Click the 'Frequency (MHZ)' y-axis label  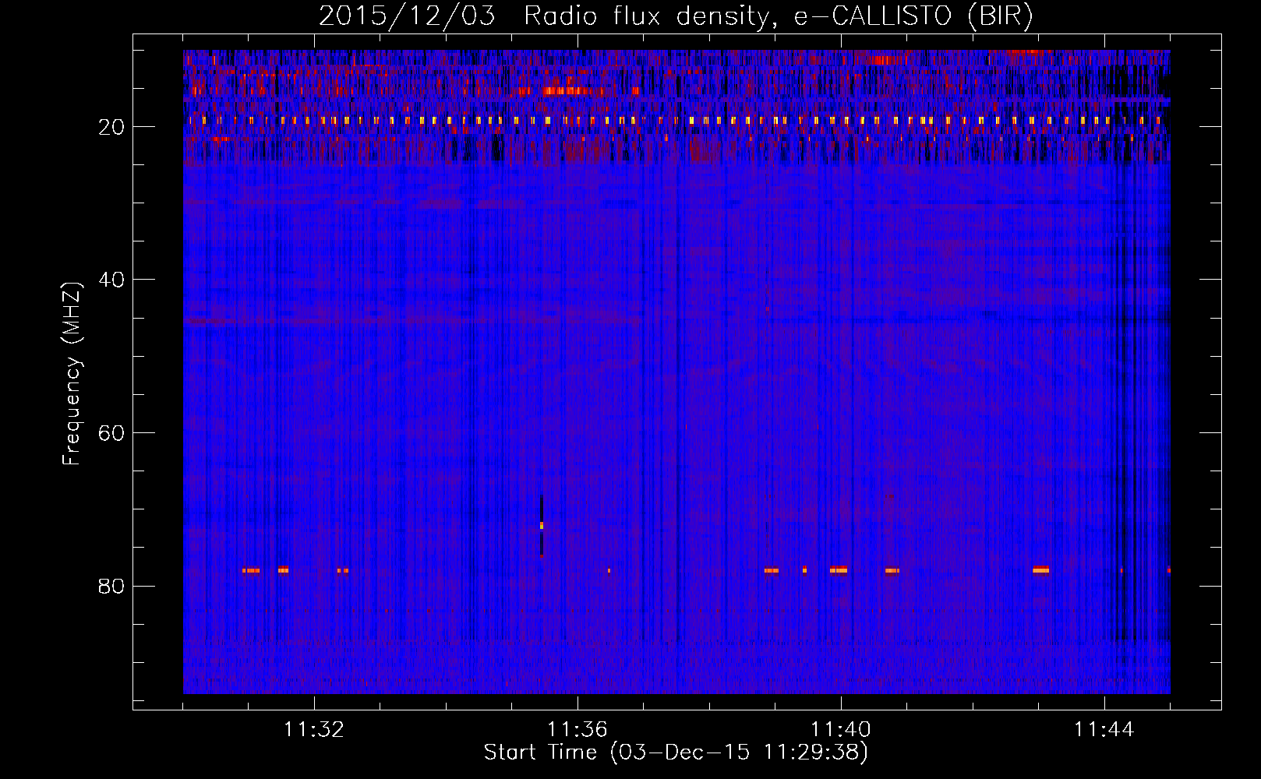(x=72, y=374)
